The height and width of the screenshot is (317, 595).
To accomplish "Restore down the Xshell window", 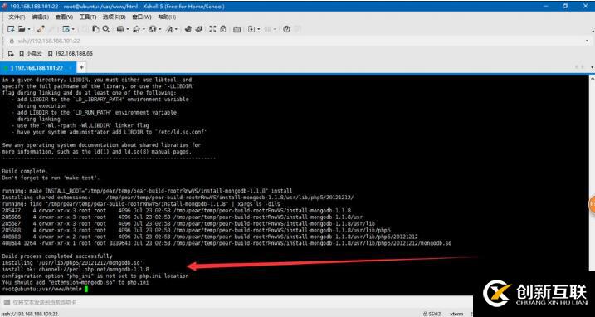I will point(565,6).
